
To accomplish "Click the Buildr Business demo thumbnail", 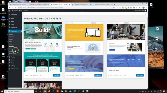I will (x=126, y=47).
